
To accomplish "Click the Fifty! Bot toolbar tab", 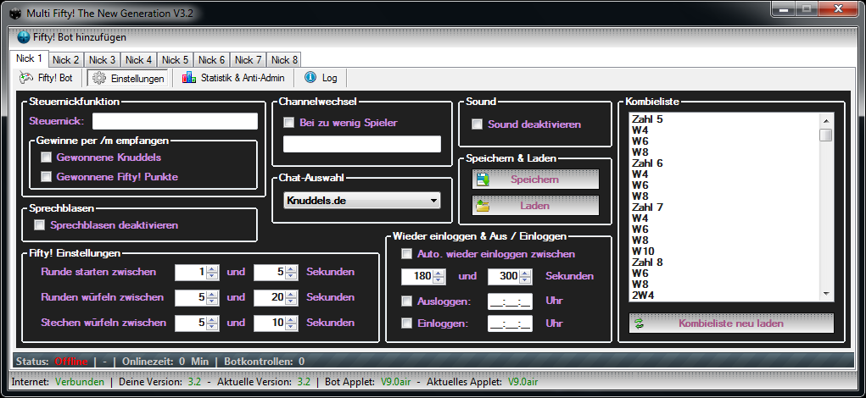I will (x=47, y=78).
